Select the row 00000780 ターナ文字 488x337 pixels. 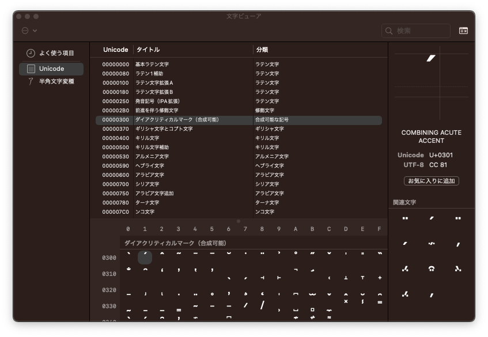(239, 203)
